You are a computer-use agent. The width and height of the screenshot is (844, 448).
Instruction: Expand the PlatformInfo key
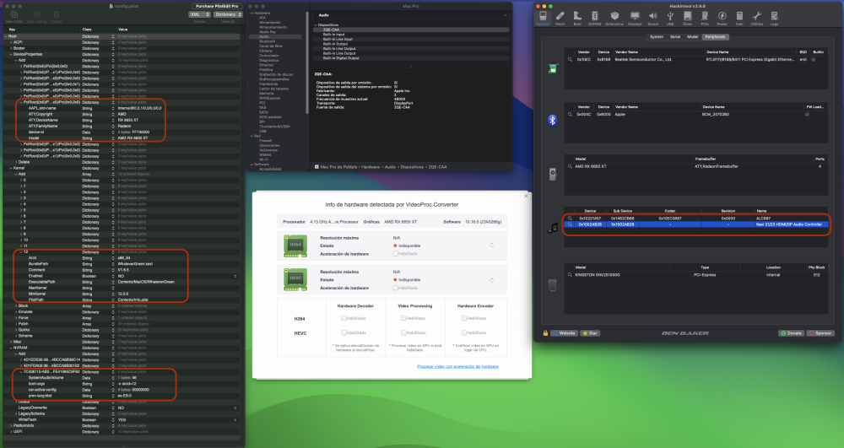pos(11,425)
